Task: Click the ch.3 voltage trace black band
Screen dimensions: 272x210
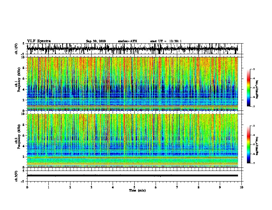Action: (132, 176)
